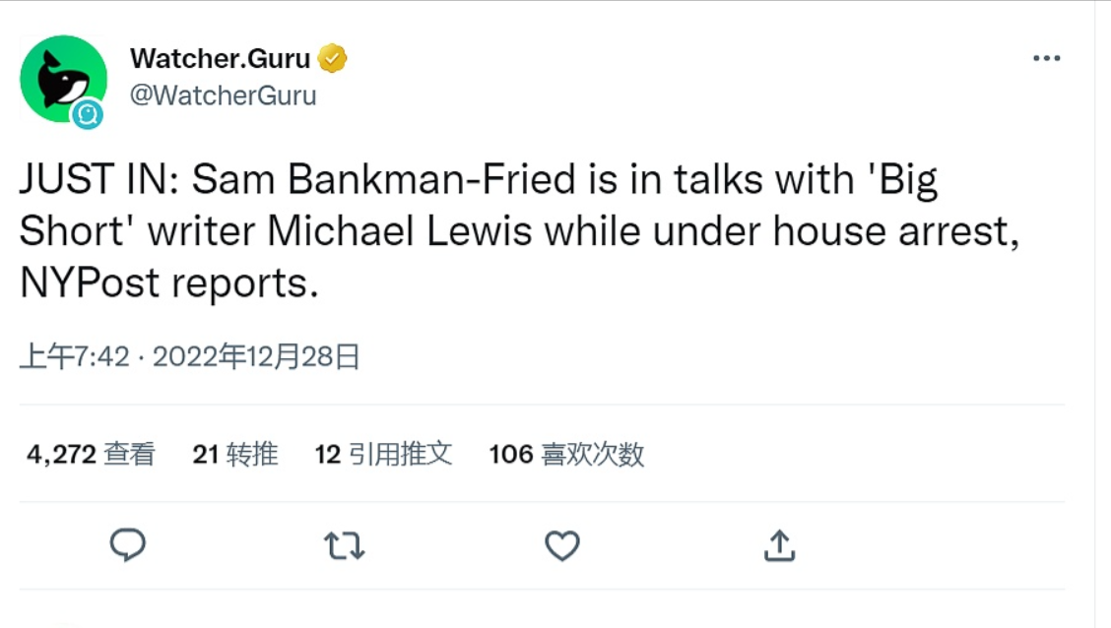Open the Watcher.Guru display name profile link

tap(220, 59)
